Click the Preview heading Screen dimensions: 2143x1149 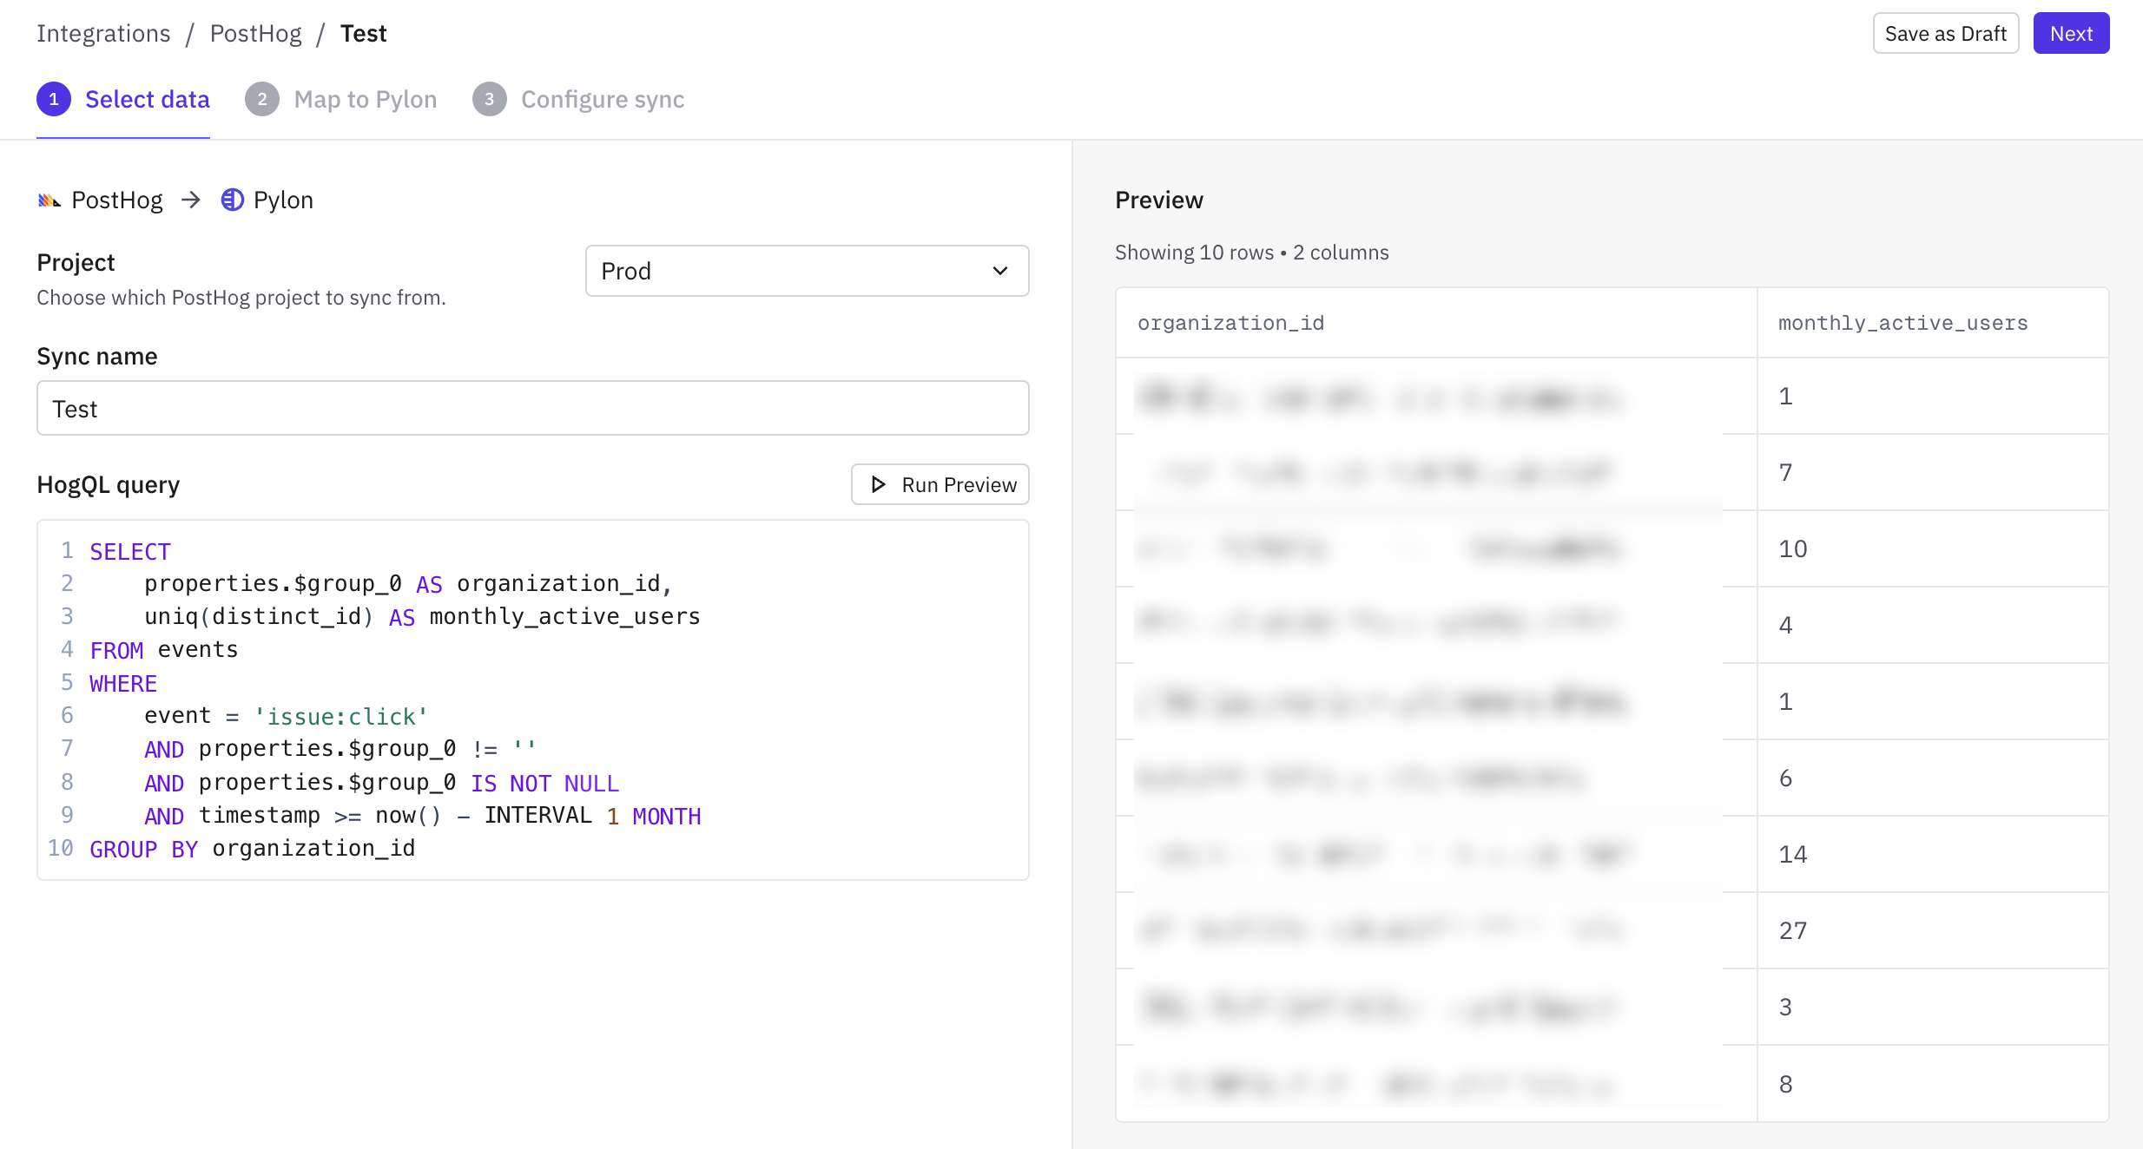(x=1159, y=200)
